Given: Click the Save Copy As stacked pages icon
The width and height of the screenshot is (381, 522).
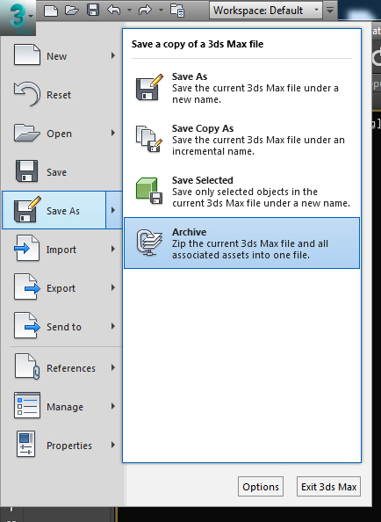Looking at the screenshot, I should click(149, 139).
